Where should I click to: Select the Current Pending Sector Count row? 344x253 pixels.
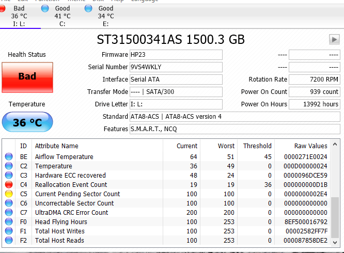(166, 194)
